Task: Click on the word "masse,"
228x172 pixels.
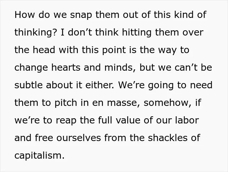Action: click(123, 103)
